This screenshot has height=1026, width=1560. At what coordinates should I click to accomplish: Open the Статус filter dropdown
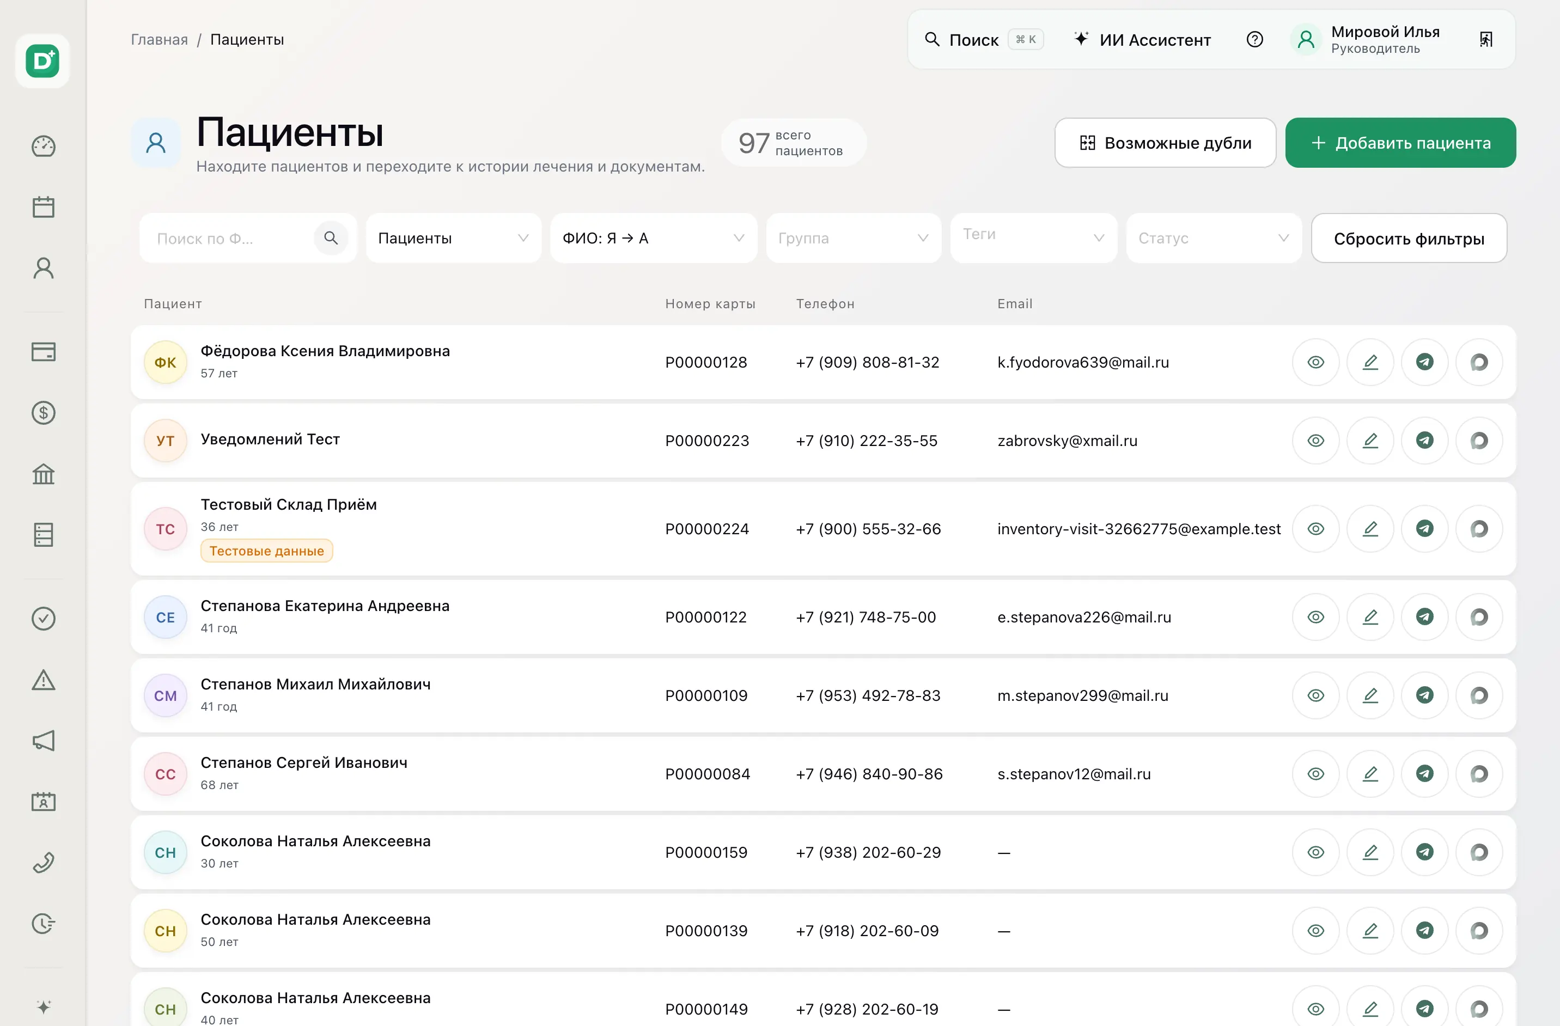pyautogui.click(x=1214, y=238)
